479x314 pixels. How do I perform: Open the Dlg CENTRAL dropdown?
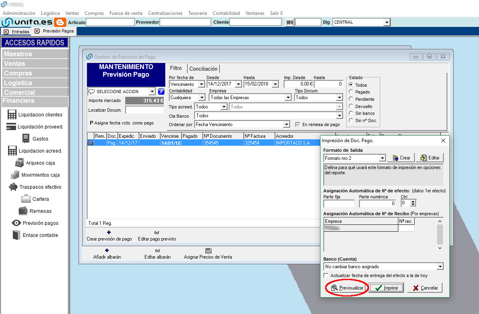click(x=387, y=22)
